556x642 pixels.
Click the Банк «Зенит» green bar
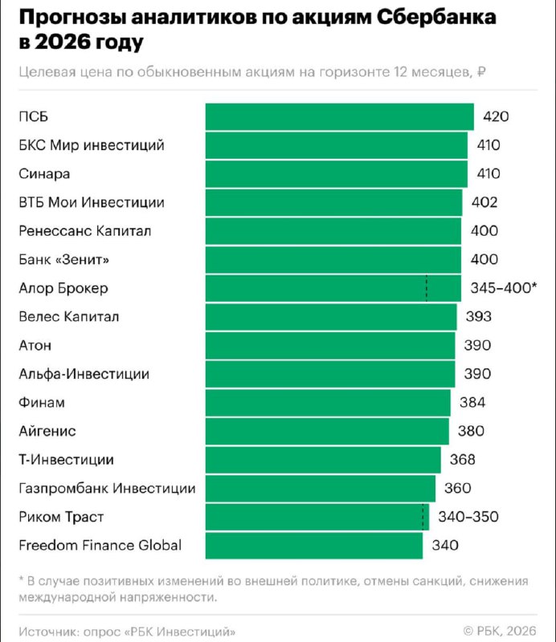point(333,259)
